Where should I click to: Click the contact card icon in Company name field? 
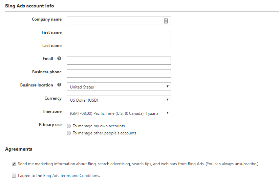166,21
